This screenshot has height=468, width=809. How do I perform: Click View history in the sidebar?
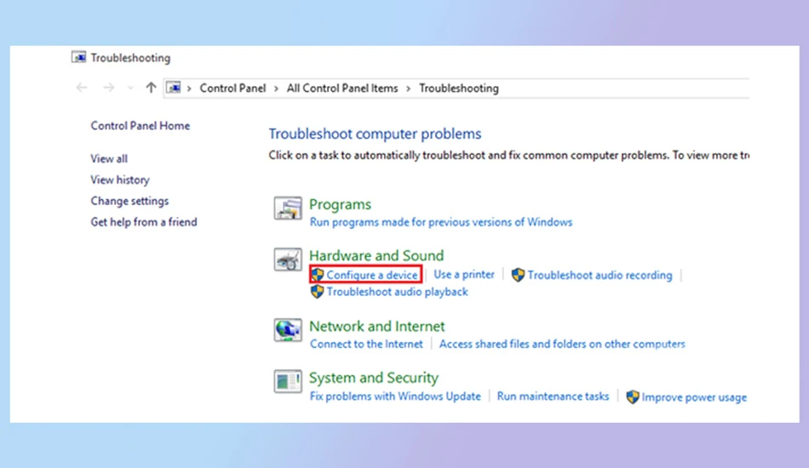pos(120,180)
